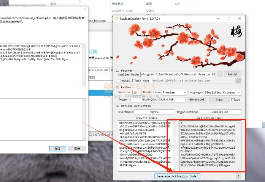This screenshot has width=265, height=182.
Task: Click request code box scrollbar down arrow in dialog
Action: pyautogui.click(x=84, y=83)
